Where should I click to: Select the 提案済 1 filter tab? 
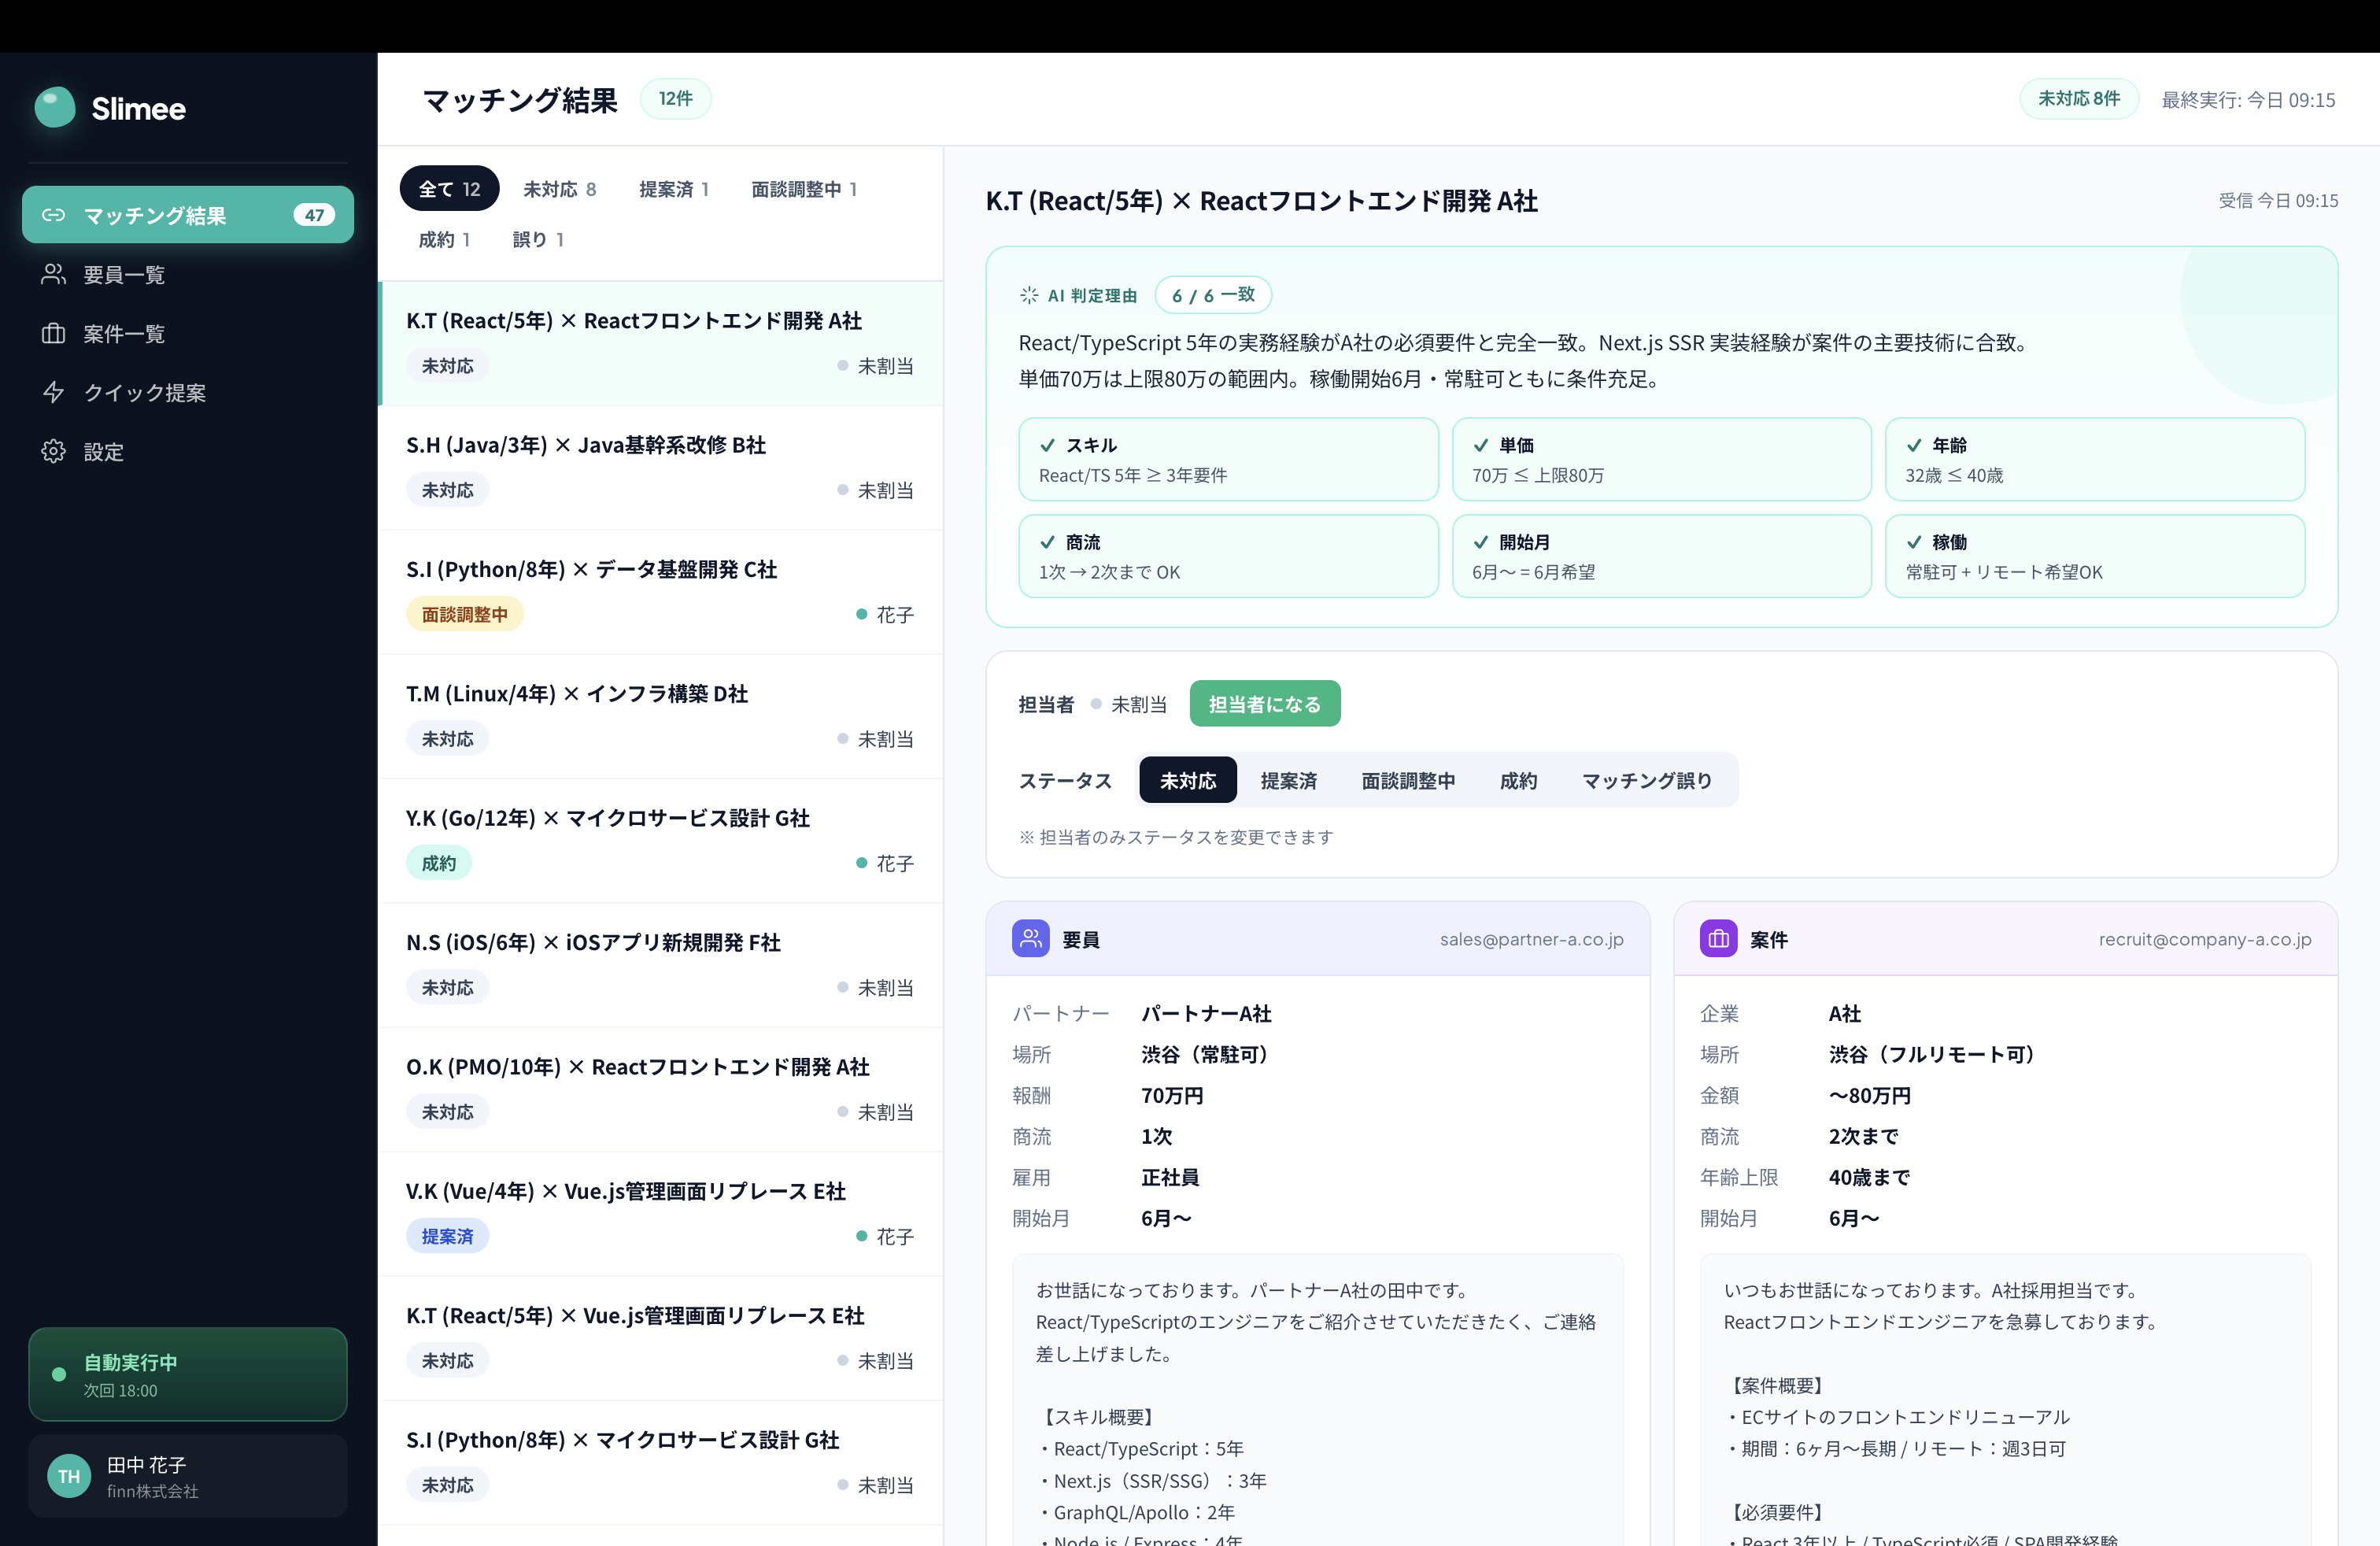(674, 189)
